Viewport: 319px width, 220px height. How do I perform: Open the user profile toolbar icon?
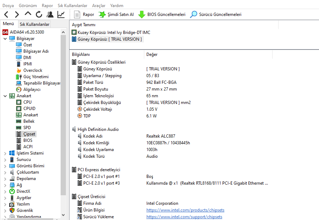click(x=50, y=15)
